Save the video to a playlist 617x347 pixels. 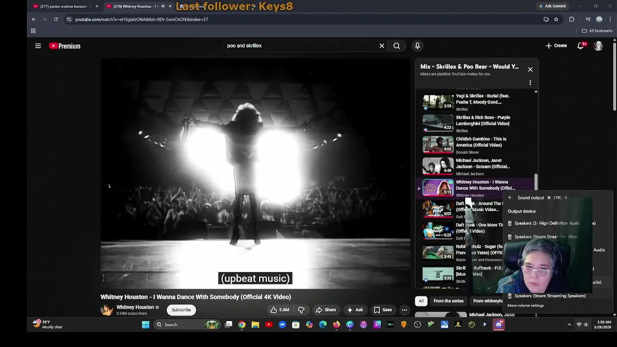(x=383, y=310)
